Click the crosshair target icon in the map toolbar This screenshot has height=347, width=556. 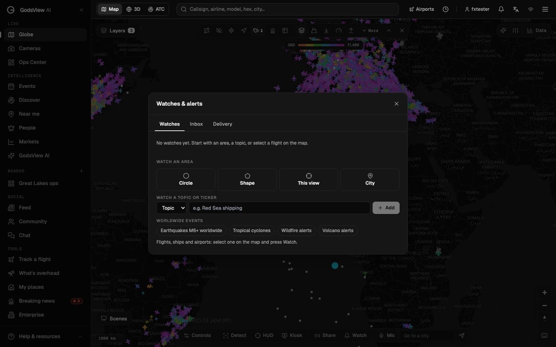(x=231, y=31)
